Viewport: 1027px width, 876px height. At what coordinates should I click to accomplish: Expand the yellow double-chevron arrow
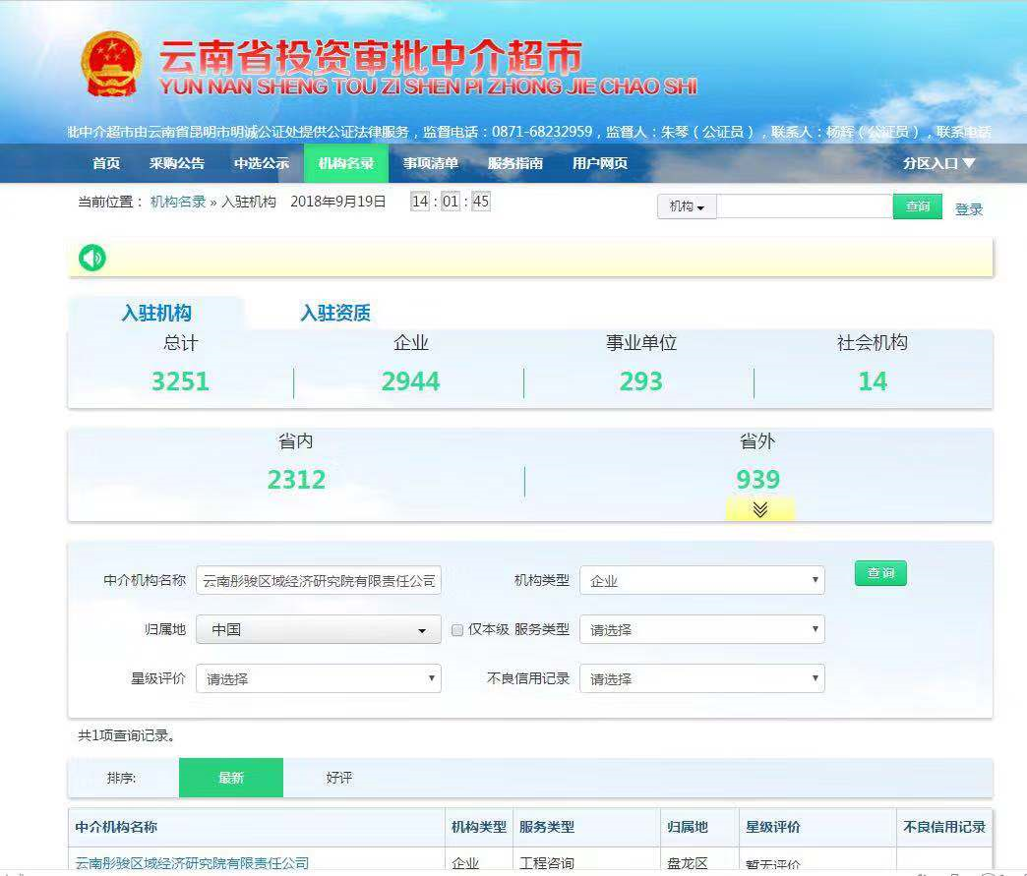[759, 509]
